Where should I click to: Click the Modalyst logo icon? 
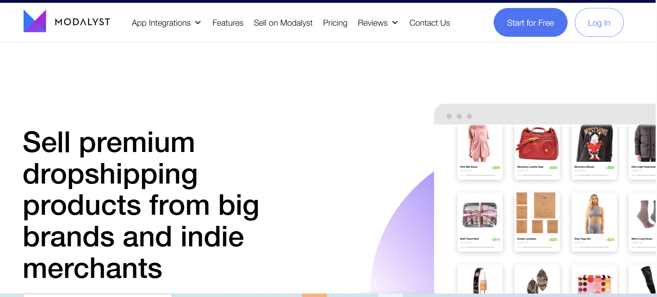pyautogui.click(x=35, y=21)
